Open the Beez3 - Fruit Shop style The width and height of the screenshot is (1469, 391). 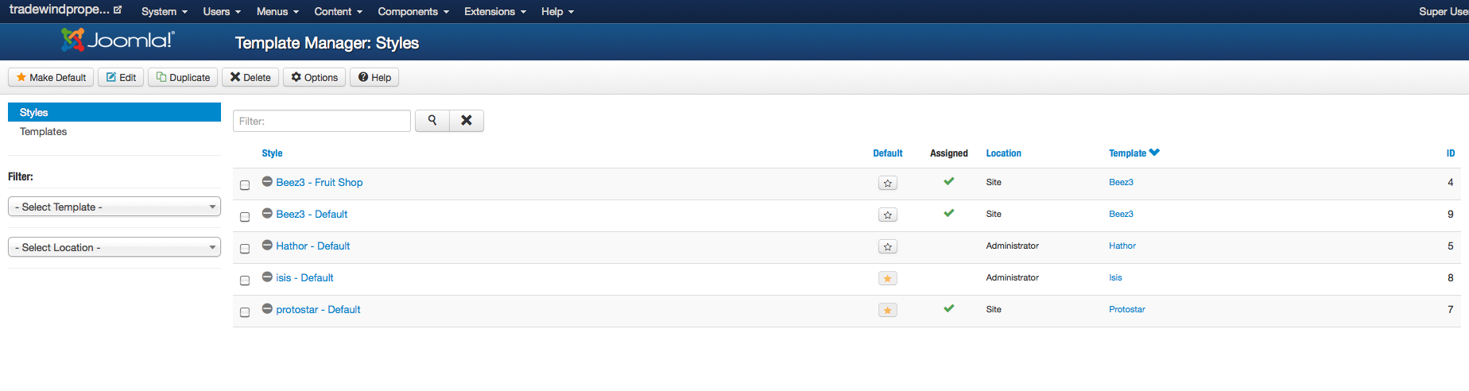click(x=320, y=182)
